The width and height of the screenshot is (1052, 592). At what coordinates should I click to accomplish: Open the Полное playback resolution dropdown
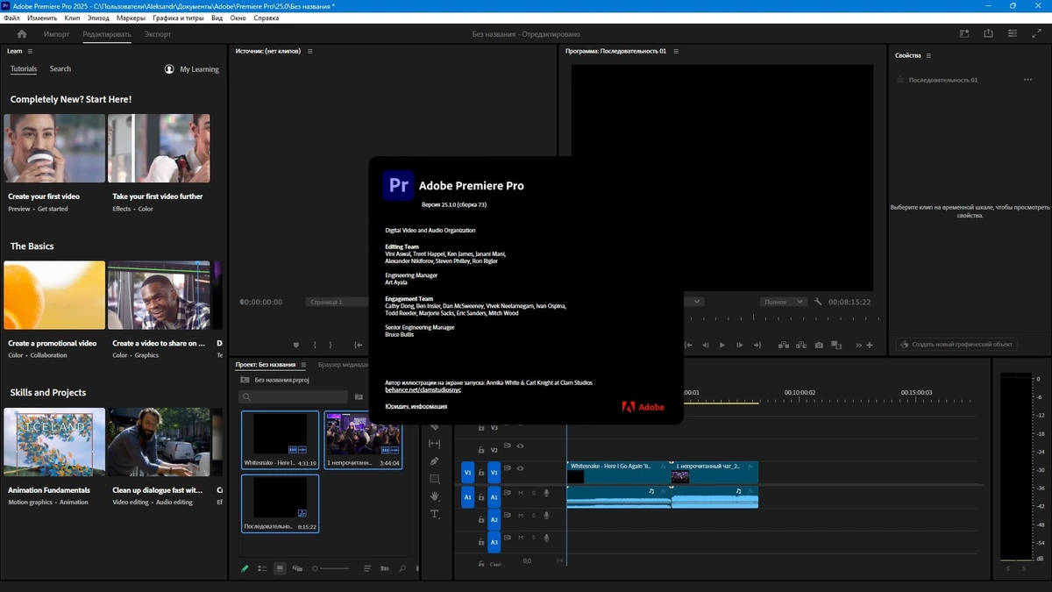783,302
